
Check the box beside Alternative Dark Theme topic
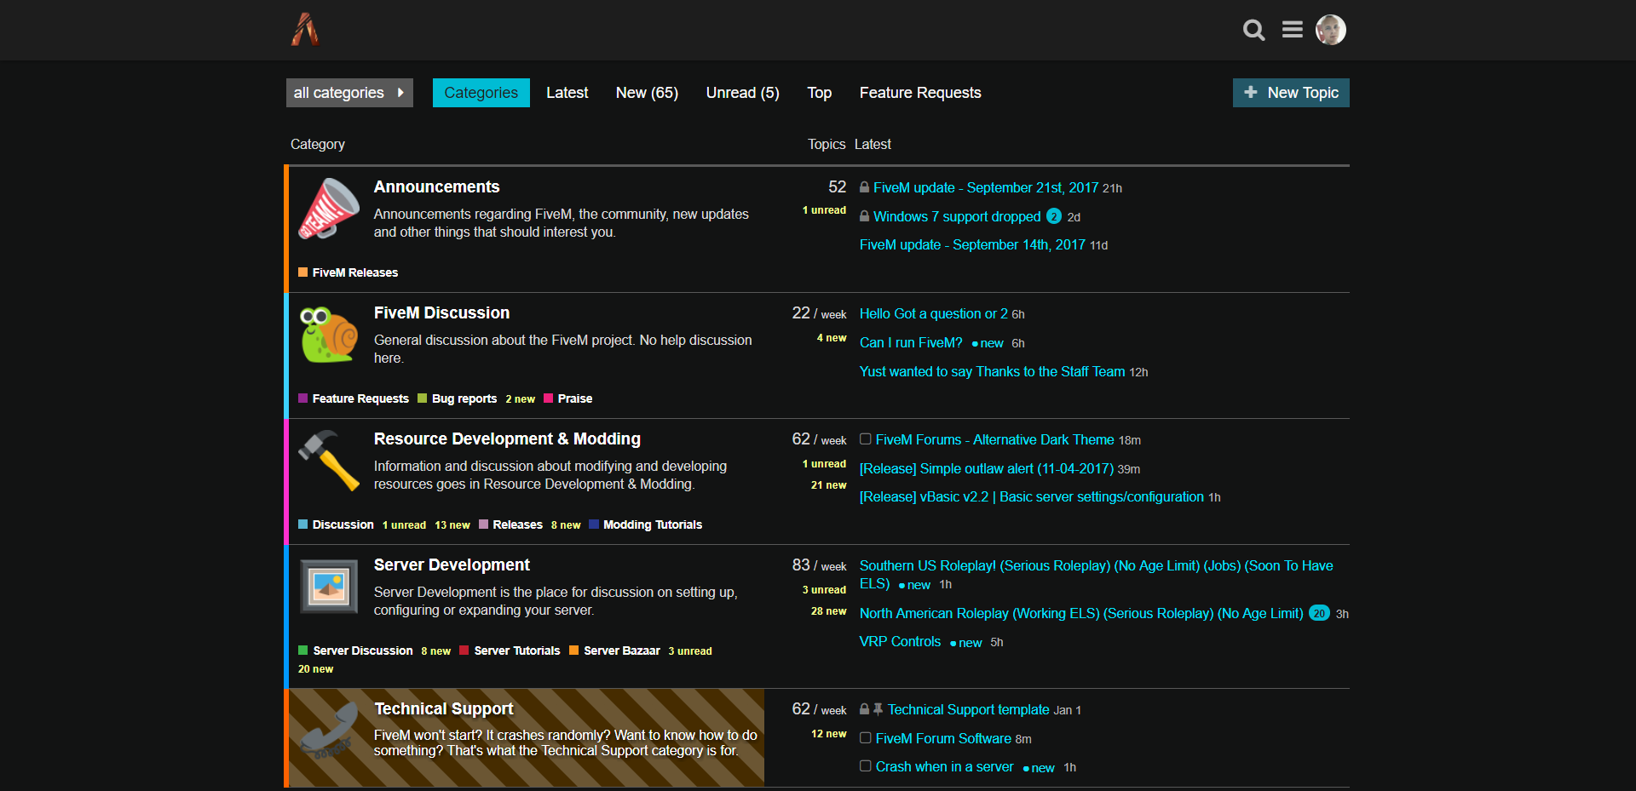[x=865, y=439]
